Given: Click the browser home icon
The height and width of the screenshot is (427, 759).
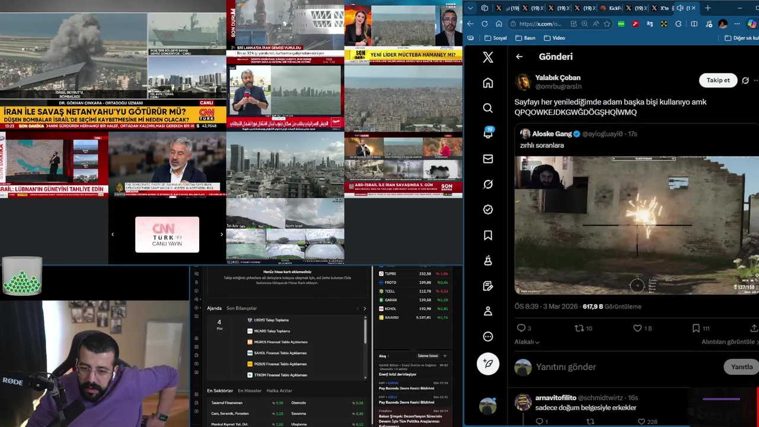Looking at the screenshot, I should coord(499,24).
